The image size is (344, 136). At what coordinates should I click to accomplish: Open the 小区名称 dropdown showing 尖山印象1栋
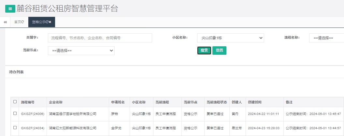pyautogui.click(x=231, y=38)
